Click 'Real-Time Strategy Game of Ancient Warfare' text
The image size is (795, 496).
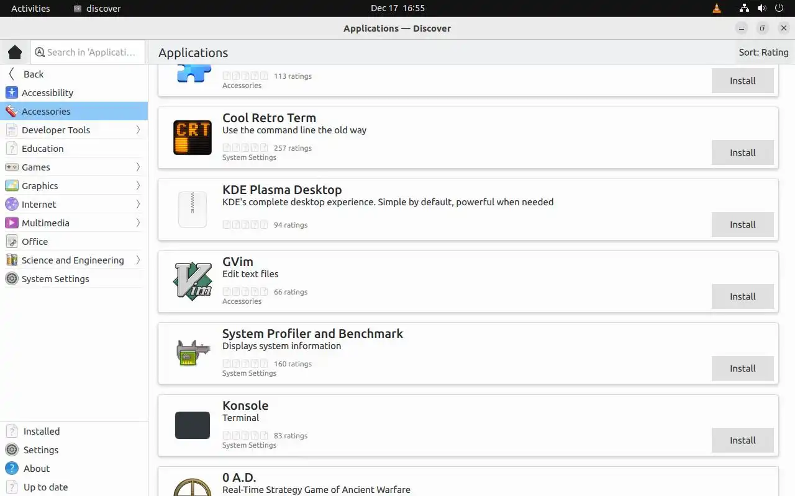[316, 490]
